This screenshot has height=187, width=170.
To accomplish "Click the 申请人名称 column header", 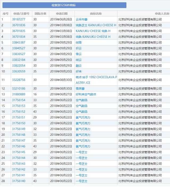I will (x=162, y=14).
